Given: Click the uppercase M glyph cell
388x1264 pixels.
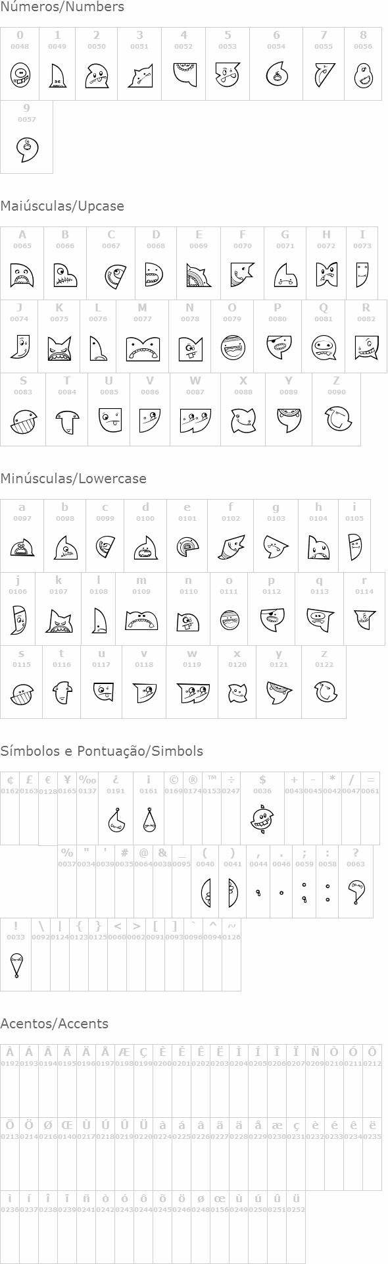Looking at the screenshot, I should pyautogui.click(x=143, y=336).
